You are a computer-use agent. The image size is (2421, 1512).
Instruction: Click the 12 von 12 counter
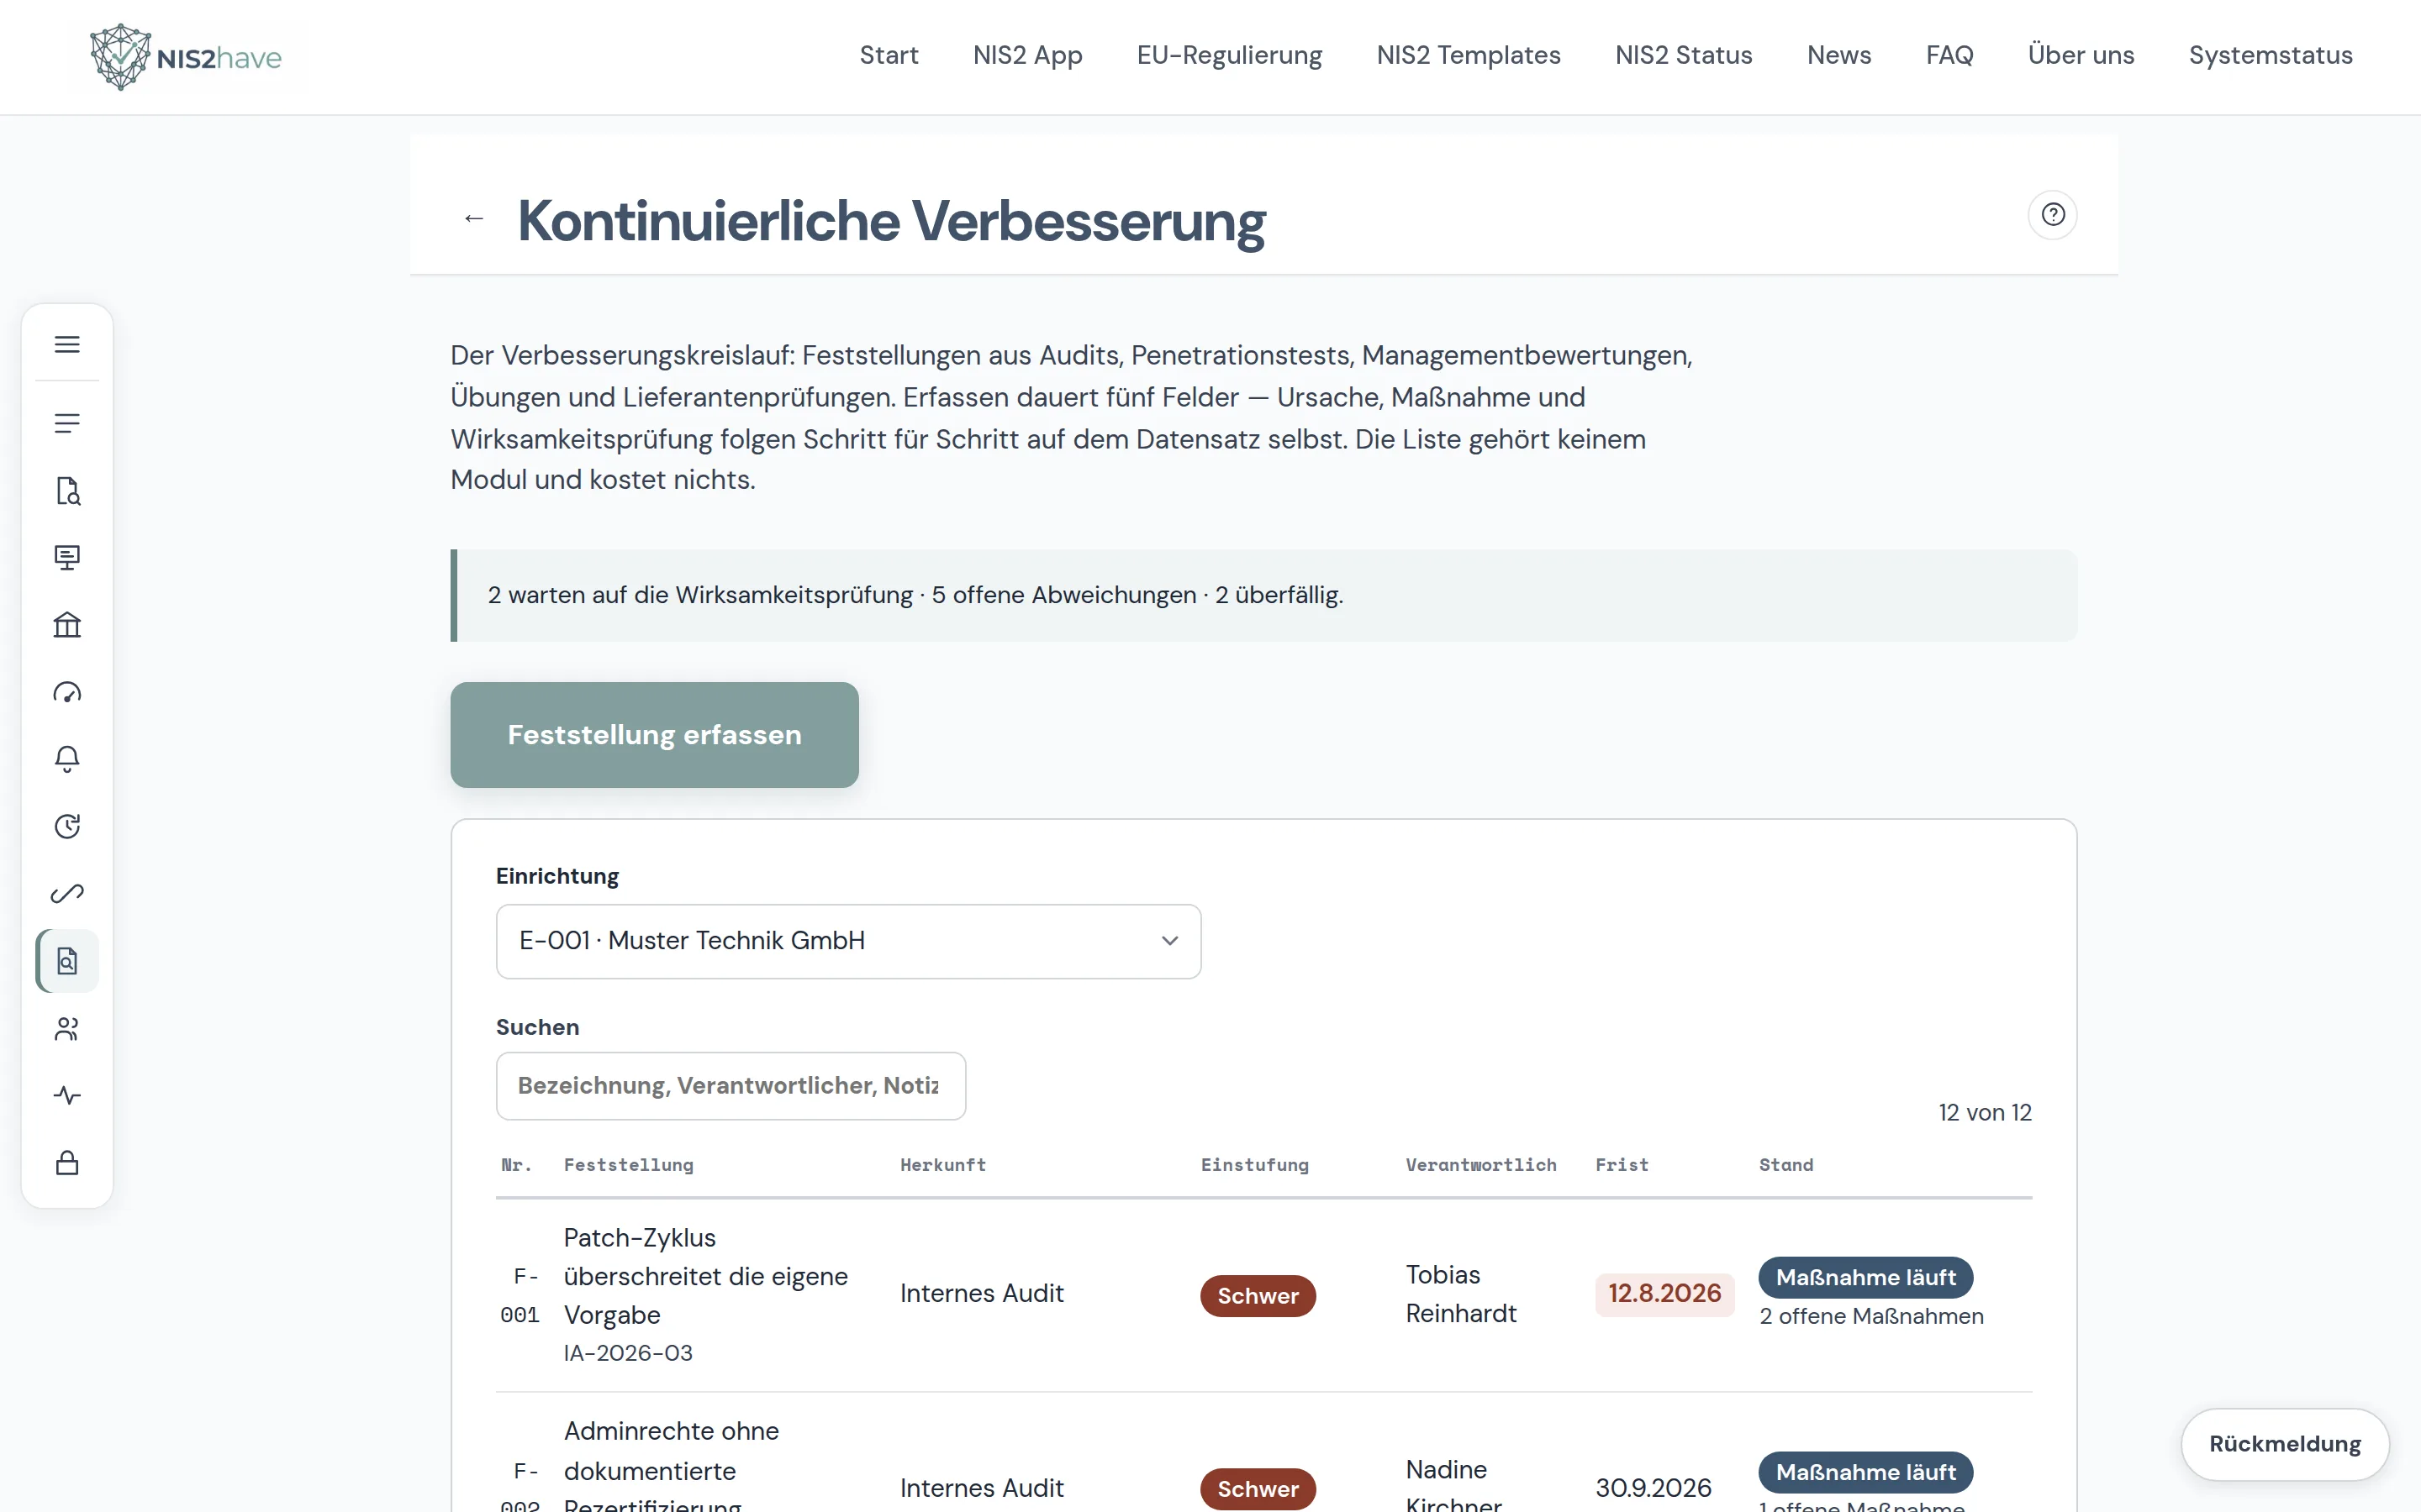click(x=1985, y=1112)
